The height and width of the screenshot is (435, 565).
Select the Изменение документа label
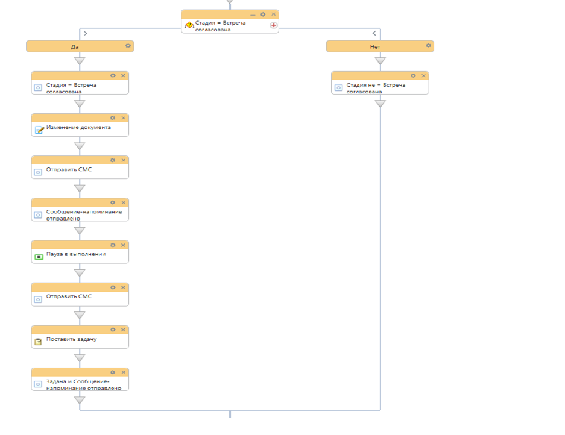(x=78, y=128)
